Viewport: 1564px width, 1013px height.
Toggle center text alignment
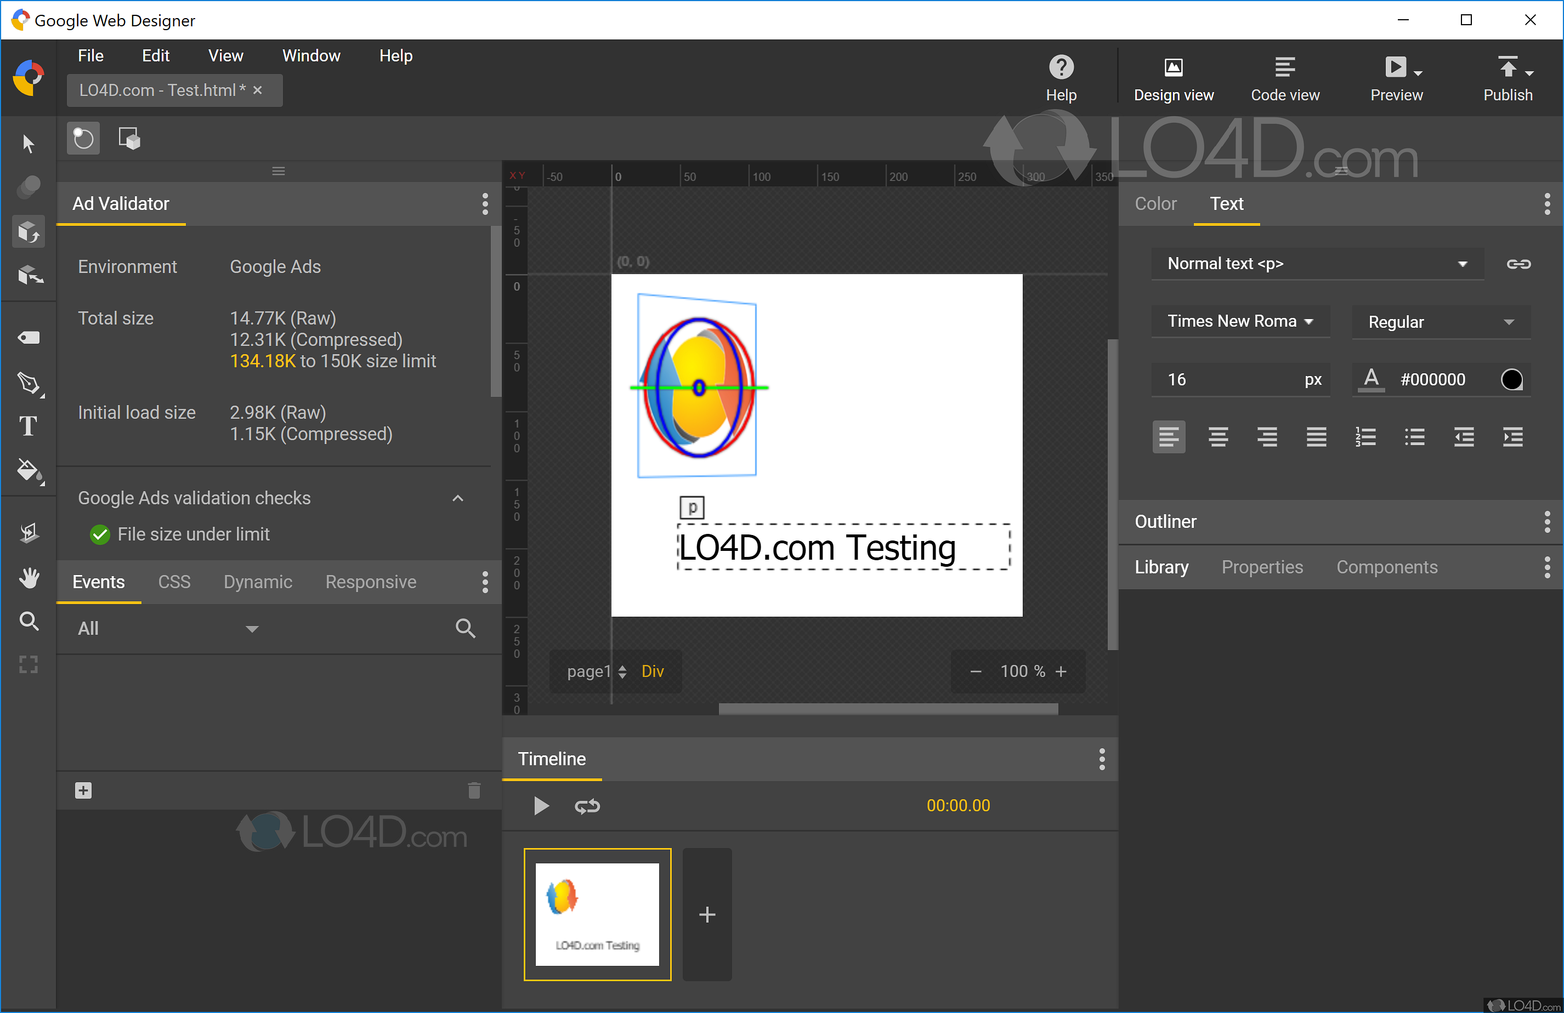pos(1219,436)
